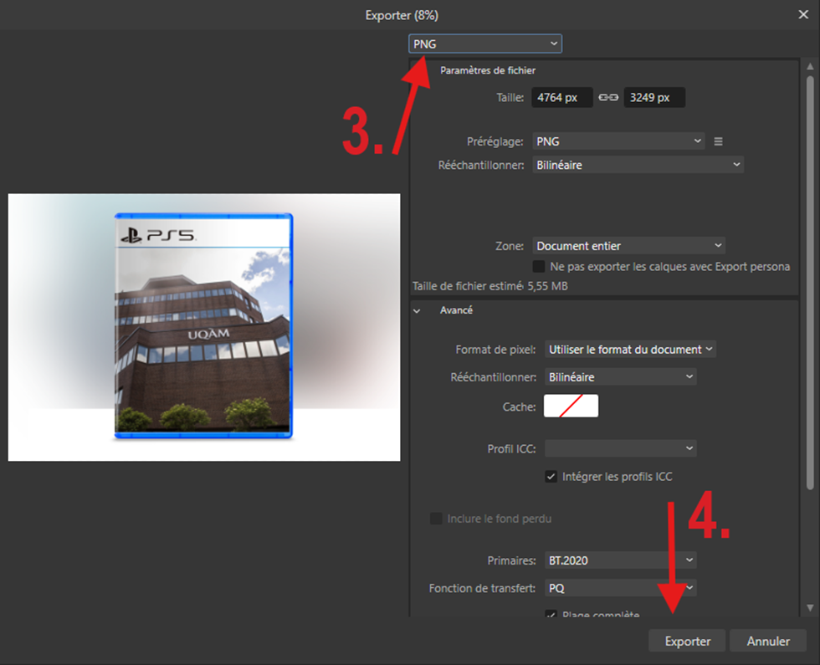
Task: Open the 'Fonction de transfert' PQ dropdown
Action: click(620, 588)
